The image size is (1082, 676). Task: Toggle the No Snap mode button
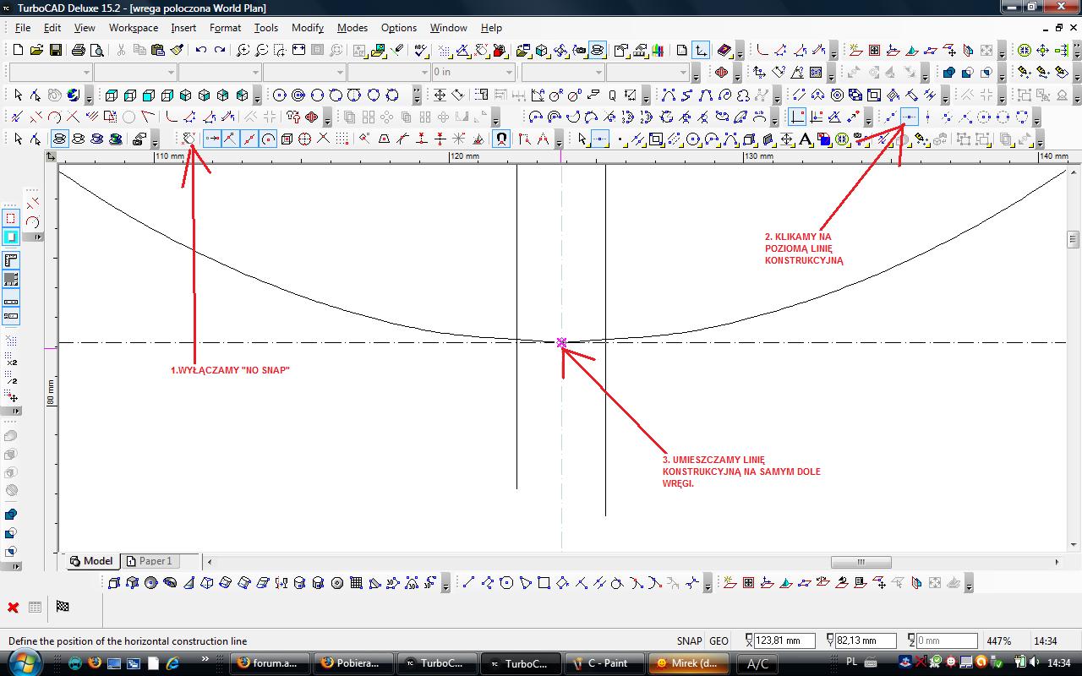point(189,139)
